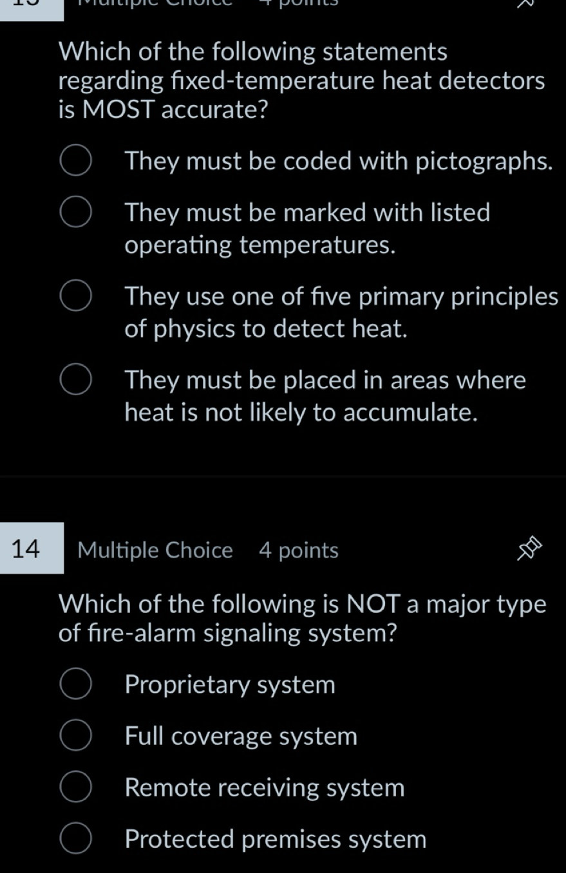Image resolution: width=566 pixels, height=873 pixels.
Task: Select 'Proprietary system' radio button
Action: pos(75,684)
